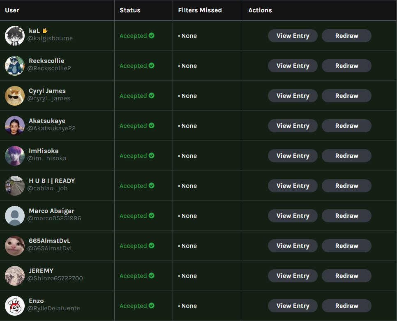The image size is (397, 321).
Task: Click kaL's avatar thumbnail
Action: click(15, 36)
